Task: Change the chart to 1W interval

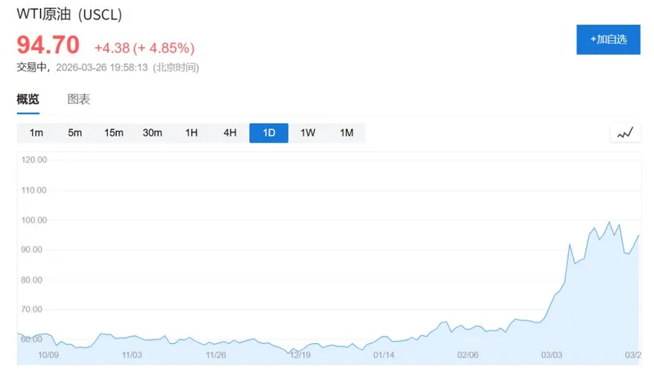Action: tap(307, 132)
